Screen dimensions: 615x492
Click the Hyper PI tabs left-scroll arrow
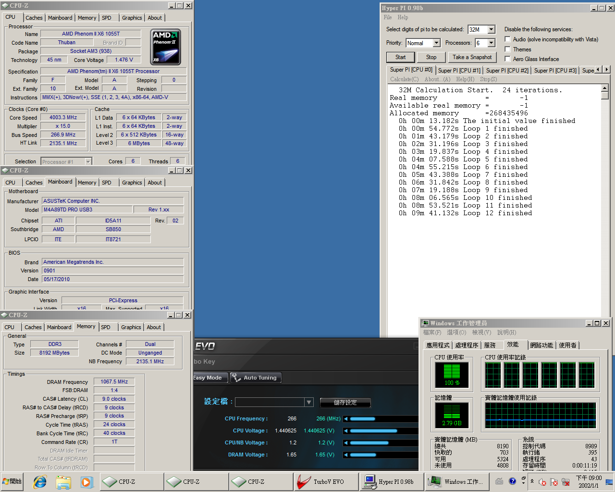pyautogui.click(x=598, y=70)
